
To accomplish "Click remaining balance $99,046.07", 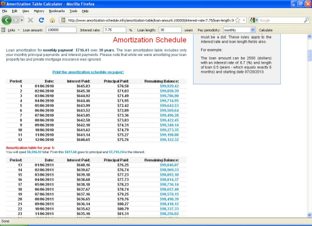I will 169,165.
